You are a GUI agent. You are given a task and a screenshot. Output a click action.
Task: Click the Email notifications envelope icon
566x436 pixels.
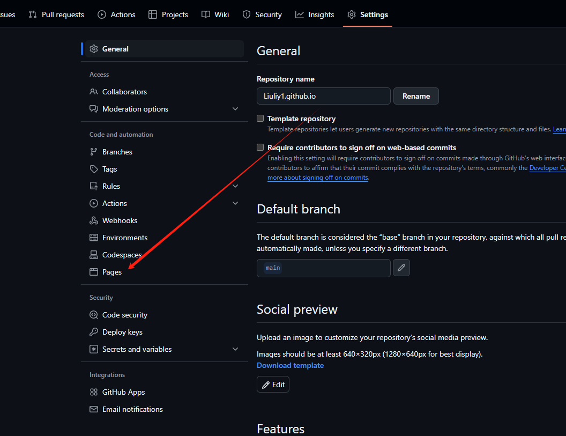click(94, 409)
